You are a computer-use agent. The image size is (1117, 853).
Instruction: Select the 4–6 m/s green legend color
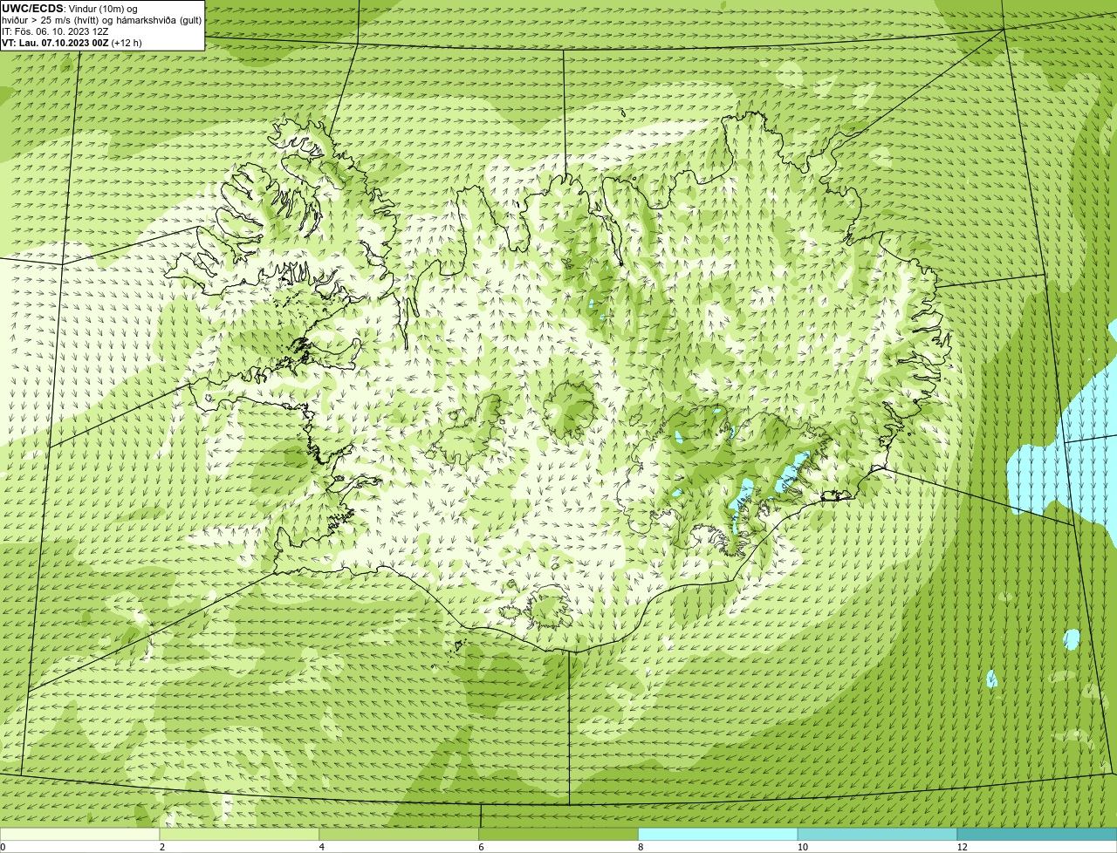[399, 834]
